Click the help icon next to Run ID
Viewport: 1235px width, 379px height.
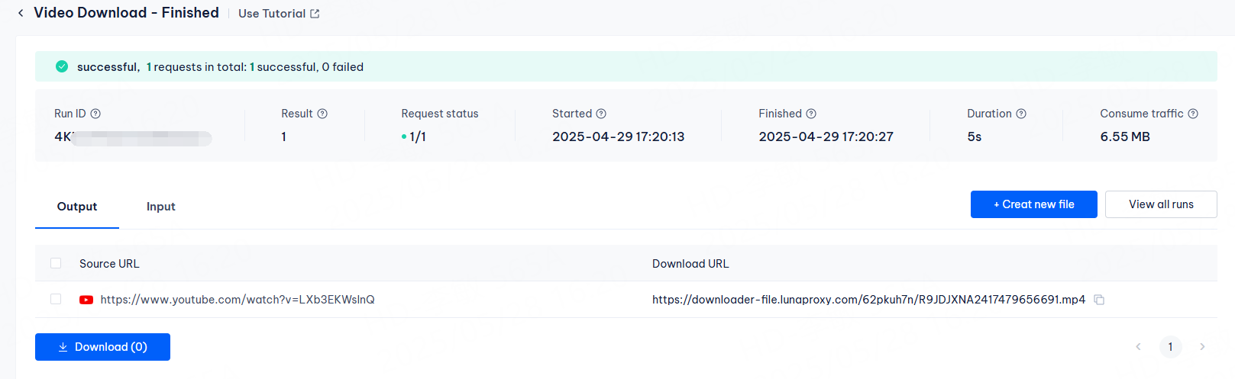point(95,114)
